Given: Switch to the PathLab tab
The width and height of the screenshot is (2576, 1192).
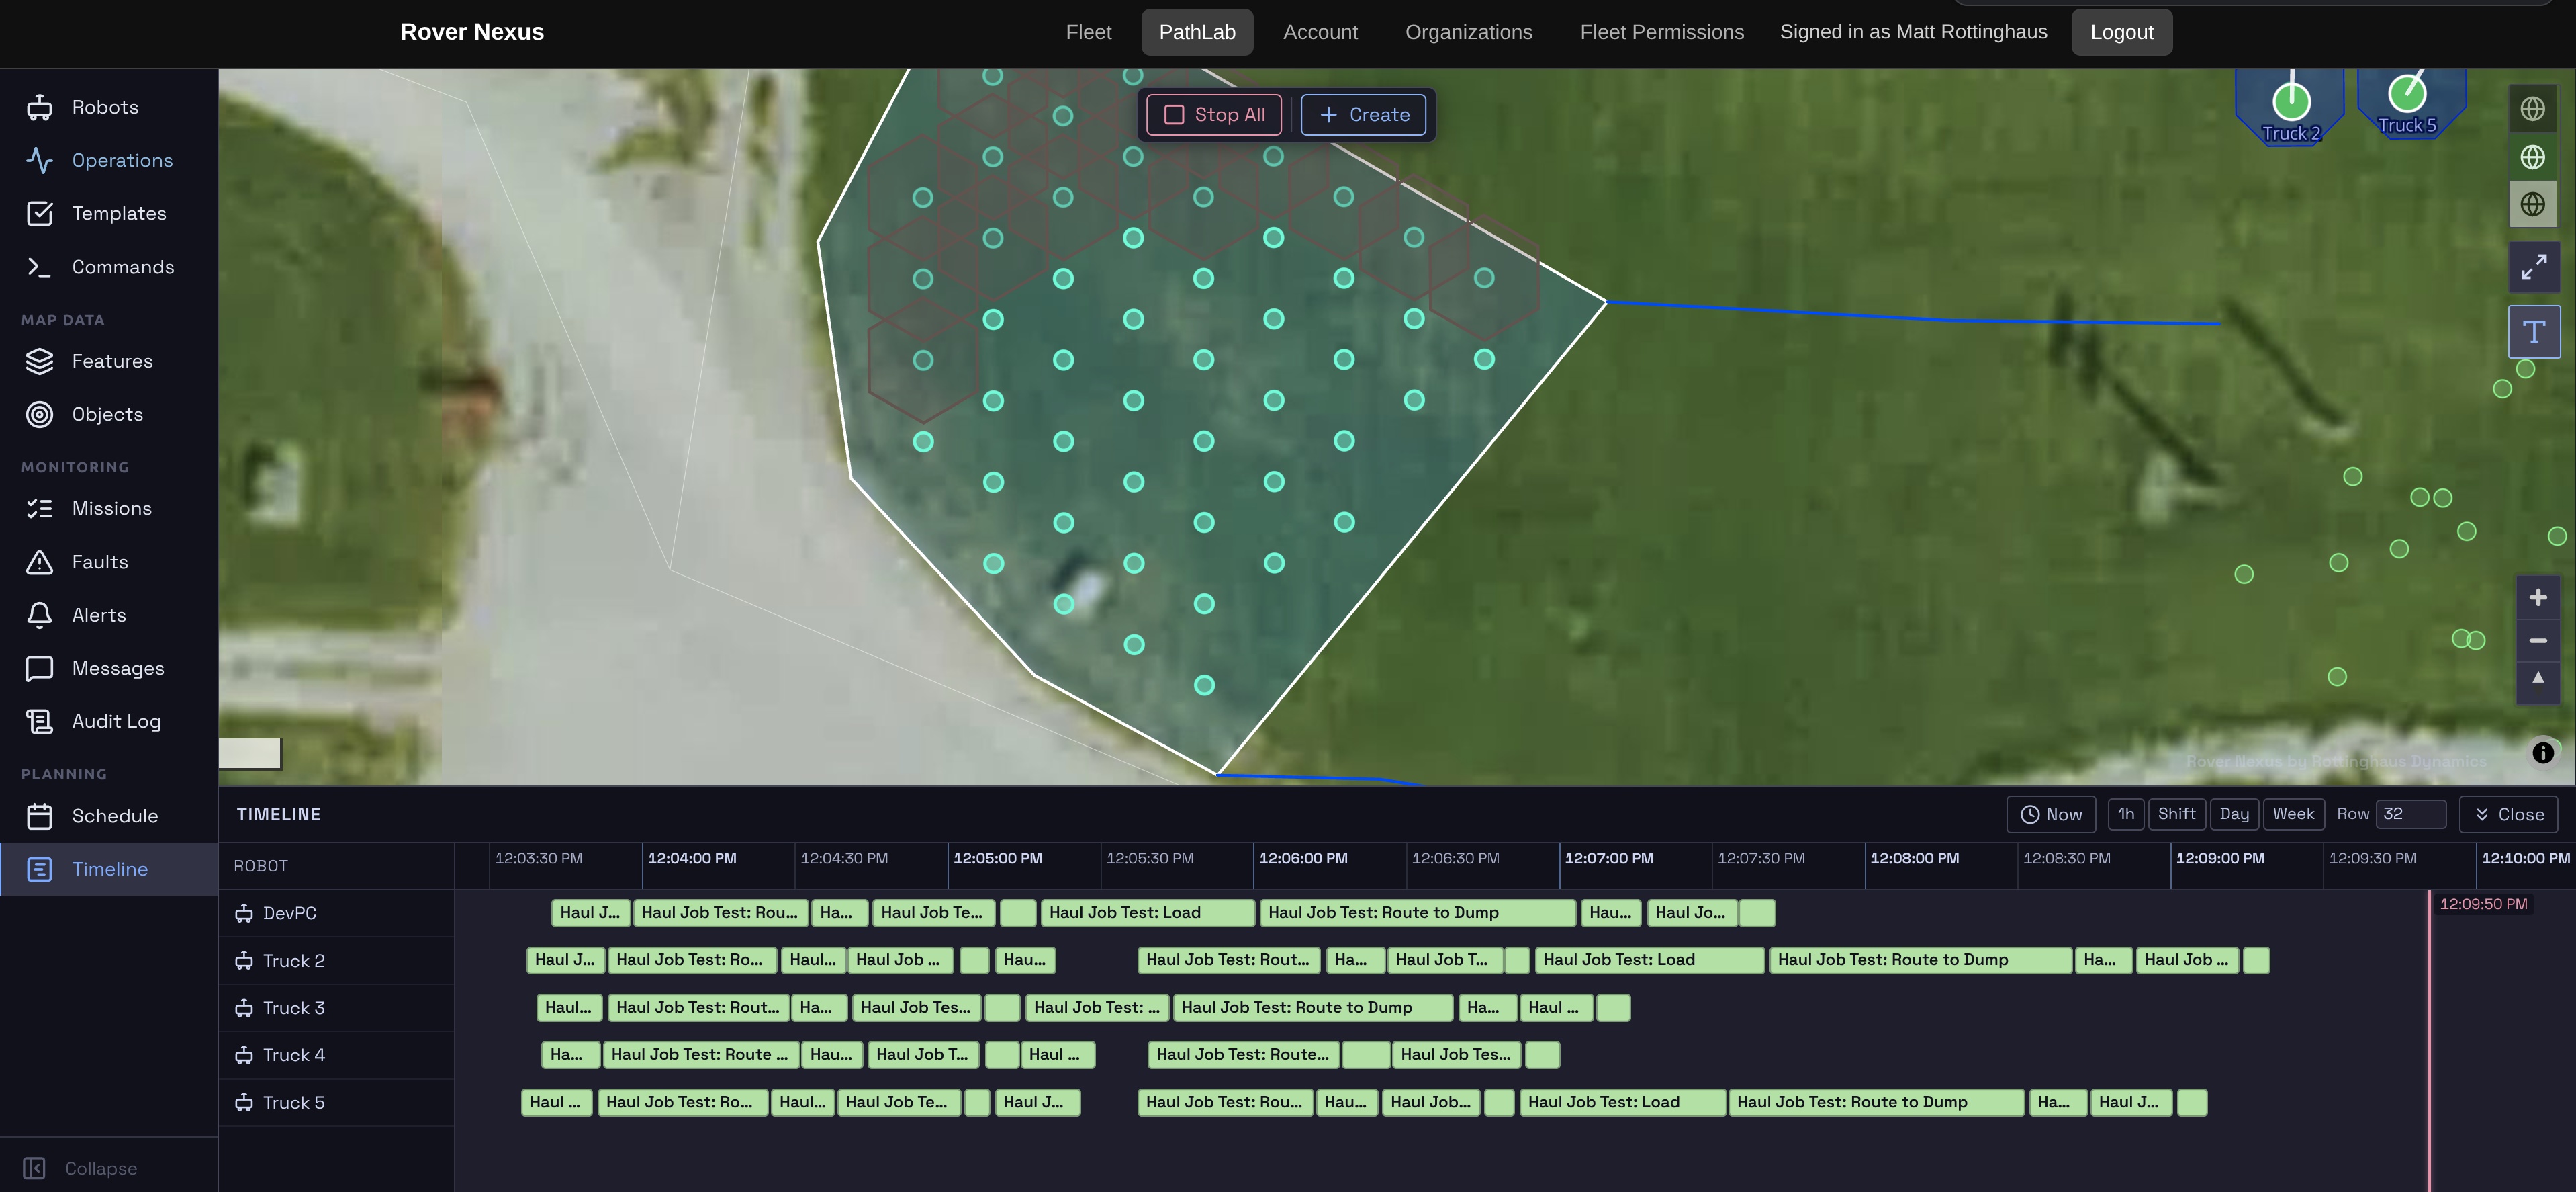Looking at the screenshot, I should tap(1197, 32).
